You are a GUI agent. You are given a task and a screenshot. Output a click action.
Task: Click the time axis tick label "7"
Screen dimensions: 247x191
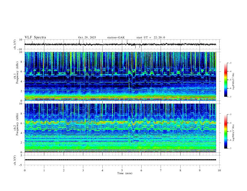click(x=161, y=170)
